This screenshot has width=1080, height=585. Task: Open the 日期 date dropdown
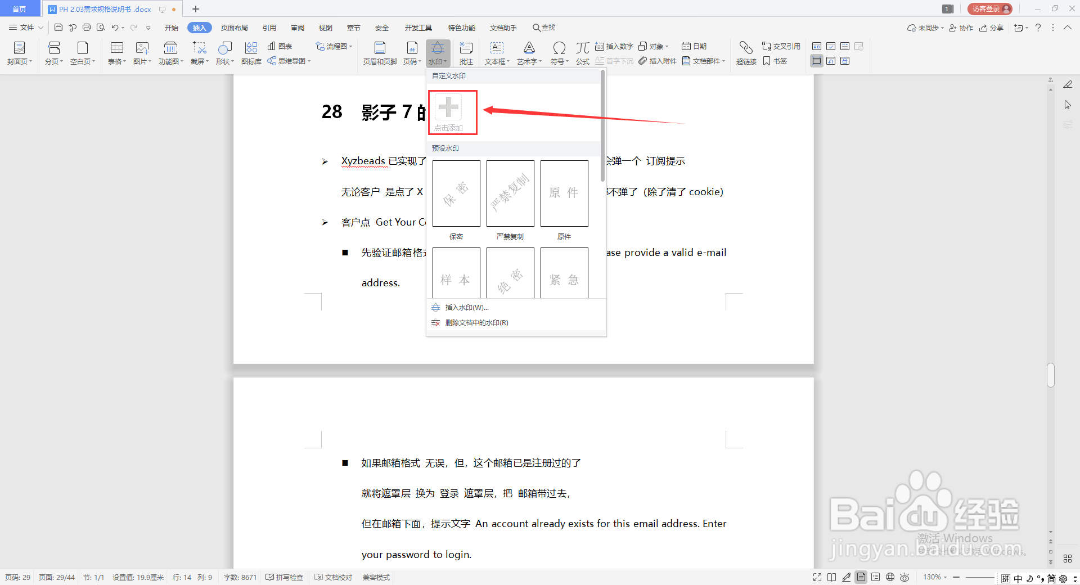(x=694, y=46)
